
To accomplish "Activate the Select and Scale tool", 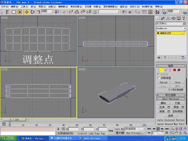I will (38, 12).
